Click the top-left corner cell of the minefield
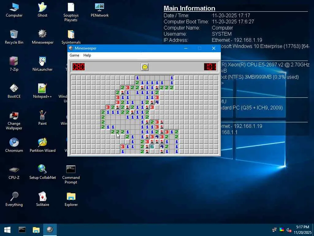 74,78
